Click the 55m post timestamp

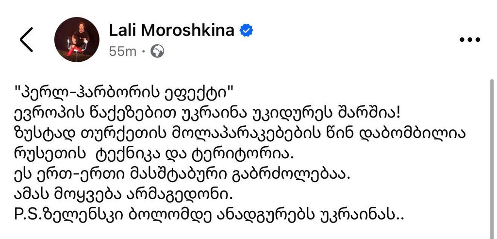tap(123, 51)
